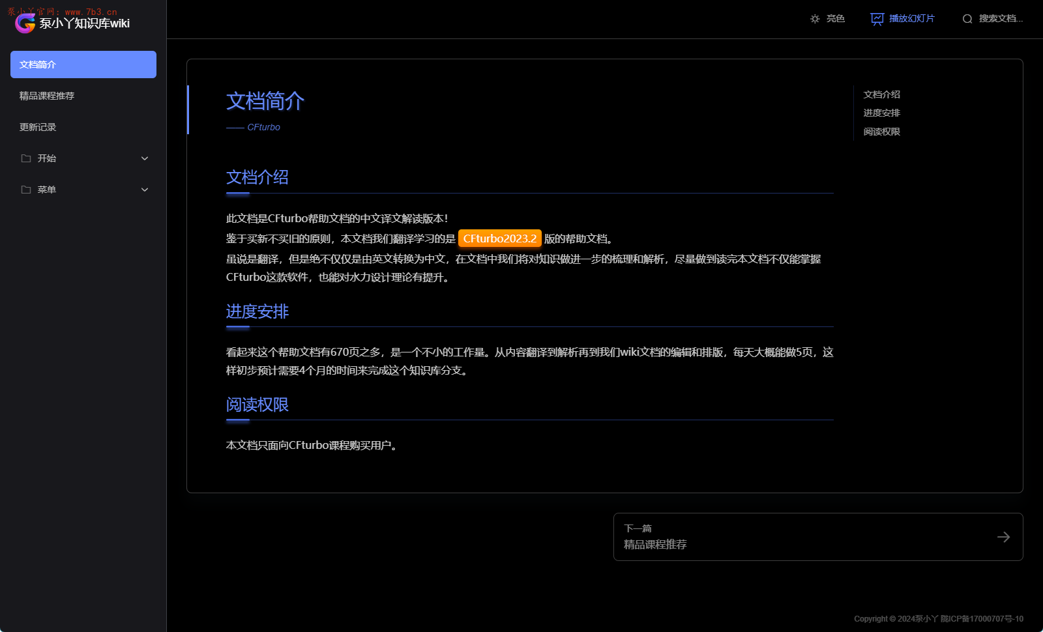This screenshot has height=632, width=1043.
Task: Expand the 开始 section chevron
Action: tap(145, 158)
